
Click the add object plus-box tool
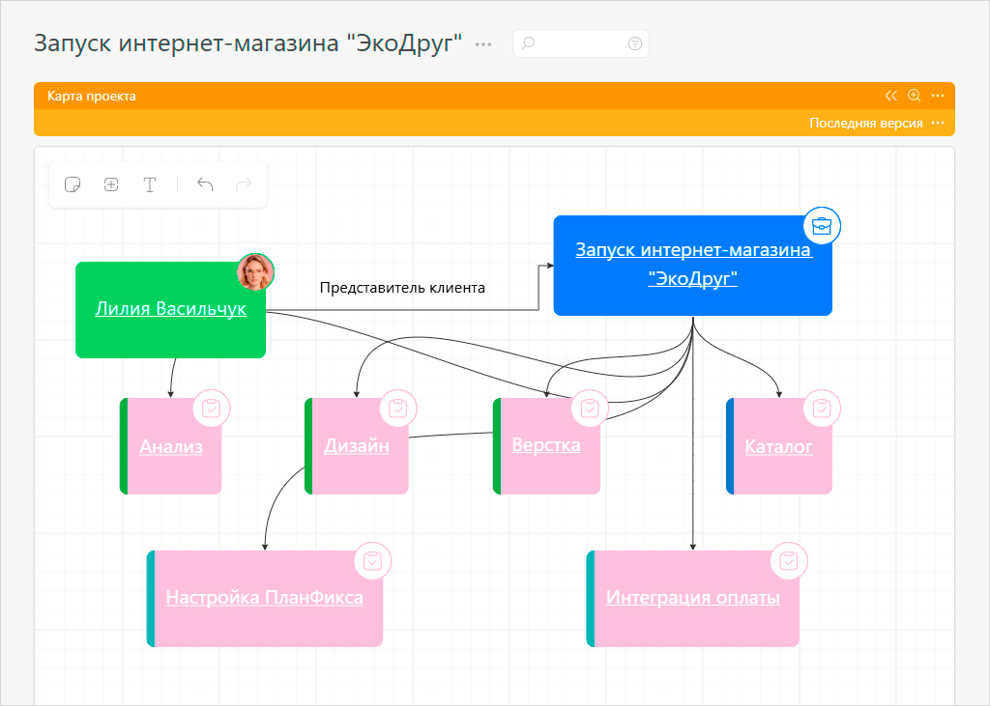tap(111, 184)
